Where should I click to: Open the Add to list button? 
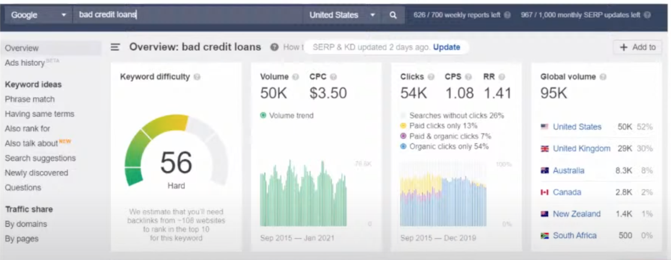point(638,47)
